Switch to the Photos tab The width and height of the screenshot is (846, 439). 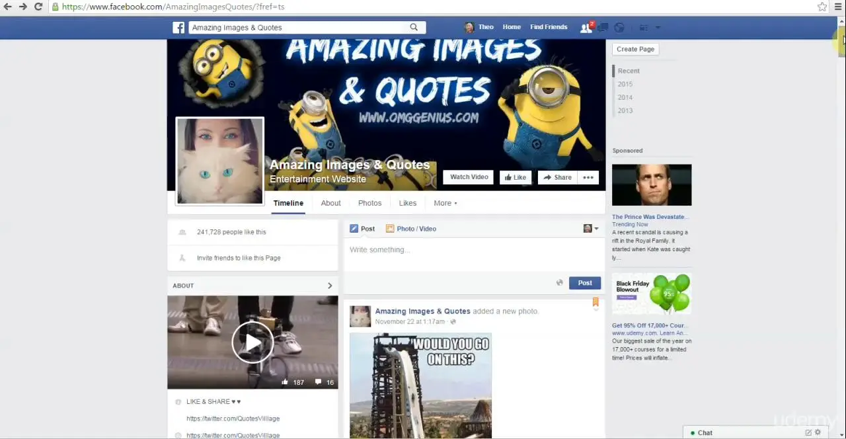click(x=369, y=203)
